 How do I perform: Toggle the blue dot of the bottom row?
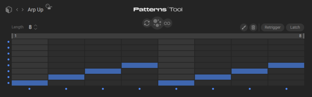click(8, 83)
